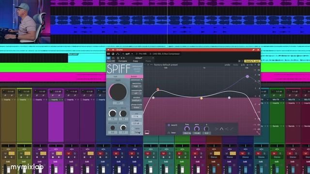The image size is (310, 174).
Task: Toggle the small display view icon
Action: click(x=147, y=132)
